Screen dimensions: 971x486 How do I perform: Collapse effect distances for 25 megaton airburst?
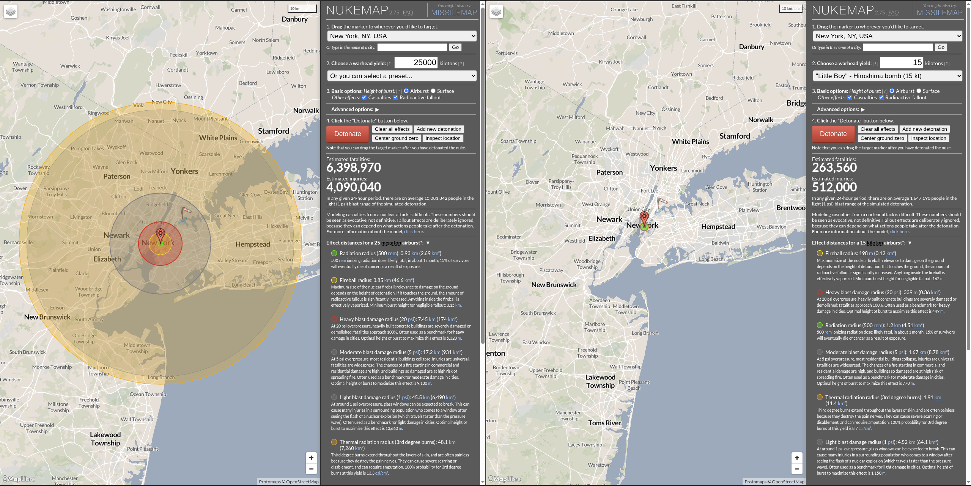tap(428, 243)
